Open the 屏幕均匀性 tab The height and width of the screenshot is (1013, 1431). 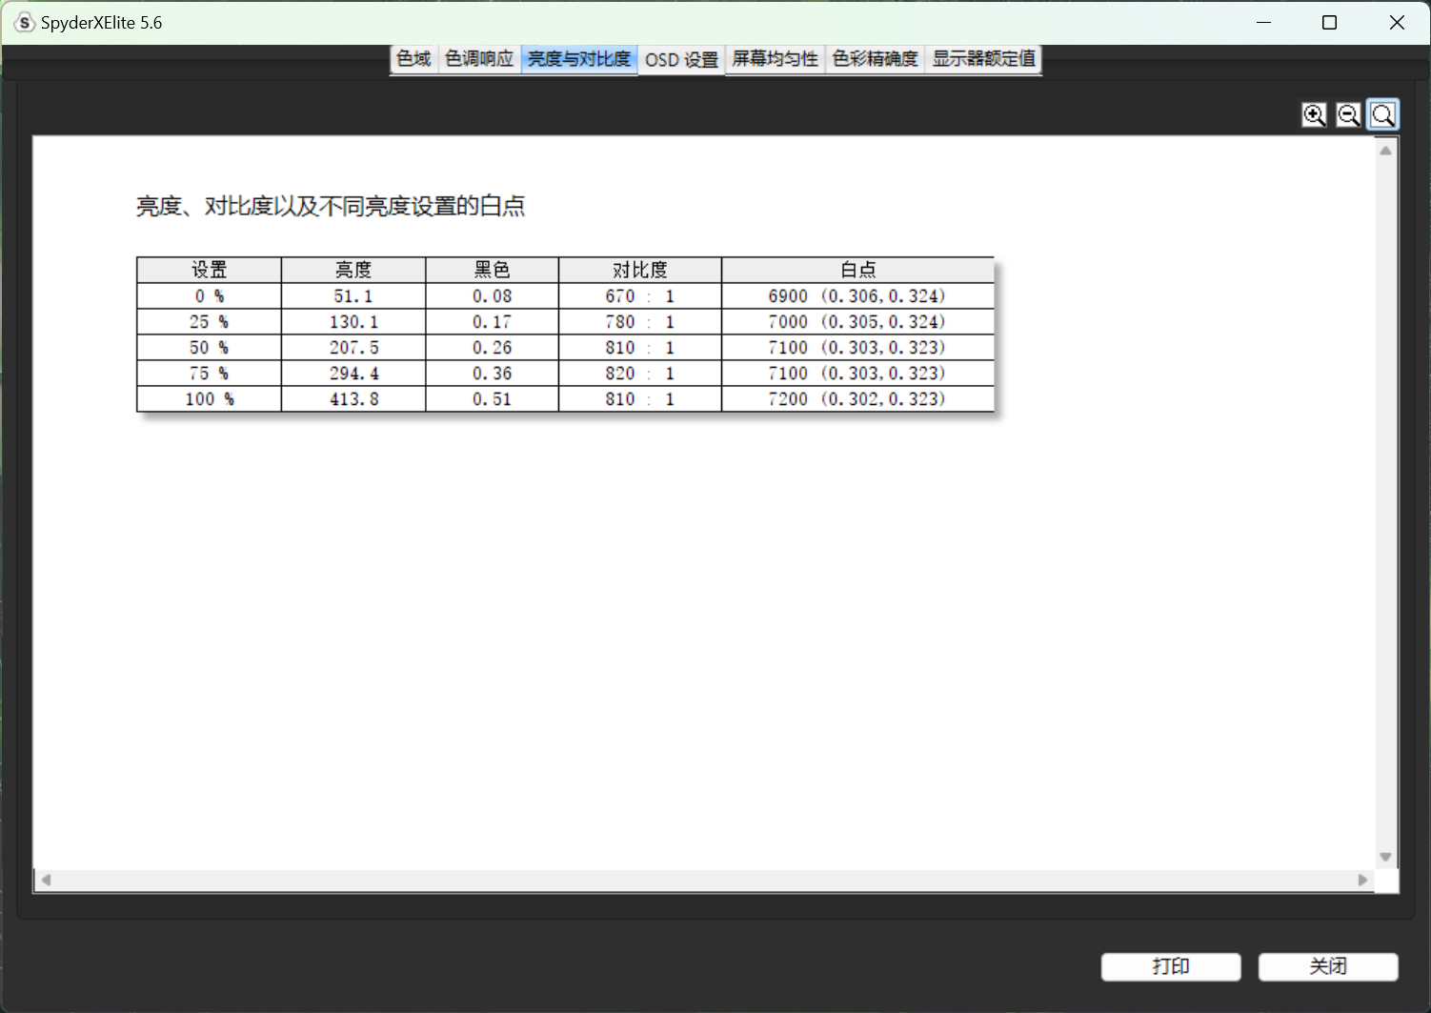click(x=775, y=59)
